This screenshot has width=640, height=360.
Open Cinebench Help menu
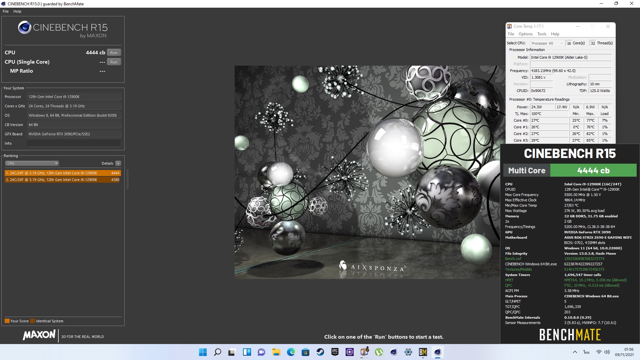pyautogui.click(x=17, y=11)
